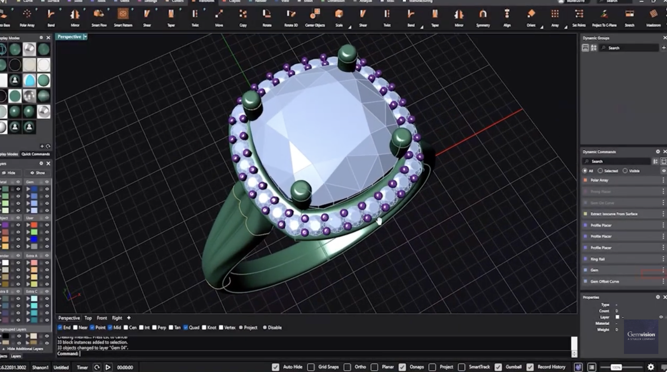Enable Grid Snaps in status bar
This screenshot has height=372, width=667.
311,367
